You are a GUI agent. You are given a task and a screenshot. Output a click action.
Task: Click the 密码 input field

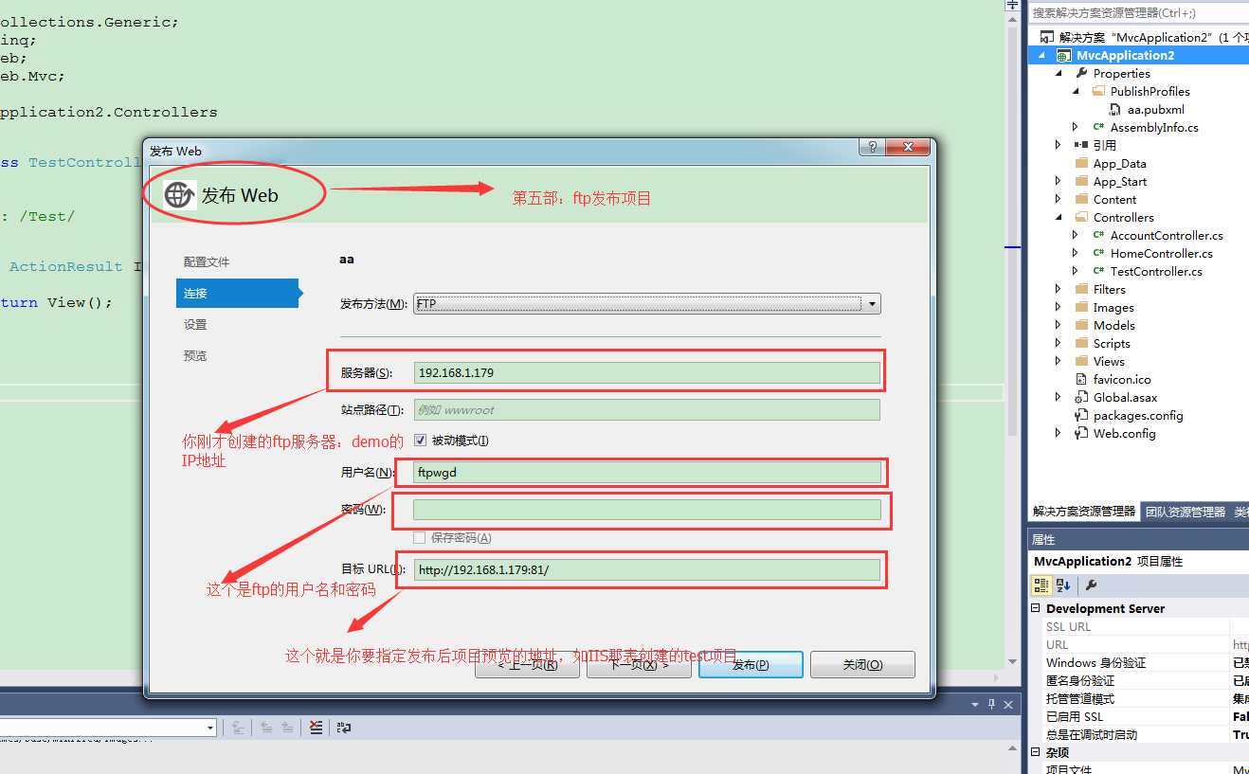647,510
